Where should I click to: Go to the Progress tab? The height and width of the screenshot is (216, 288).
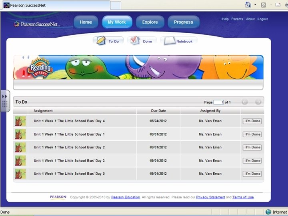[184, 22]
